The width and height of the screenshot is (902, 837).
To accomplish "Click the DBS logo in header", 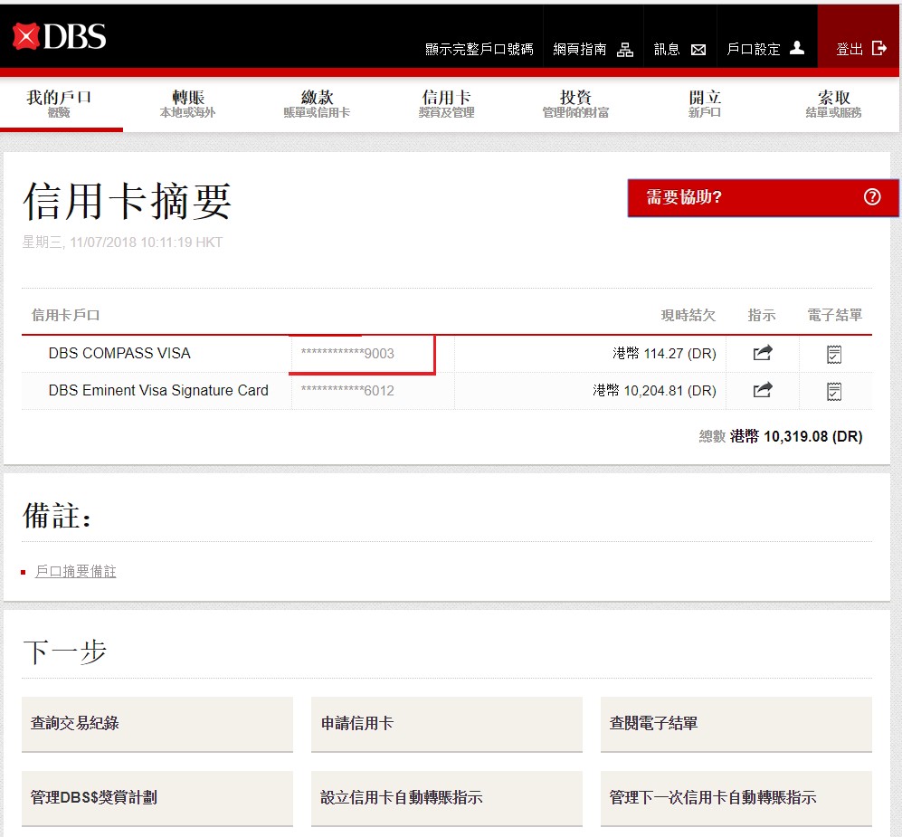I will pos(60,37).
